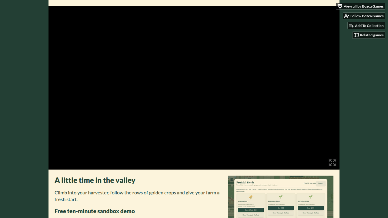The width and height of the screenshot is (388, 218).
Task: Click the map icon on Related games
Action: coord(356,35)
